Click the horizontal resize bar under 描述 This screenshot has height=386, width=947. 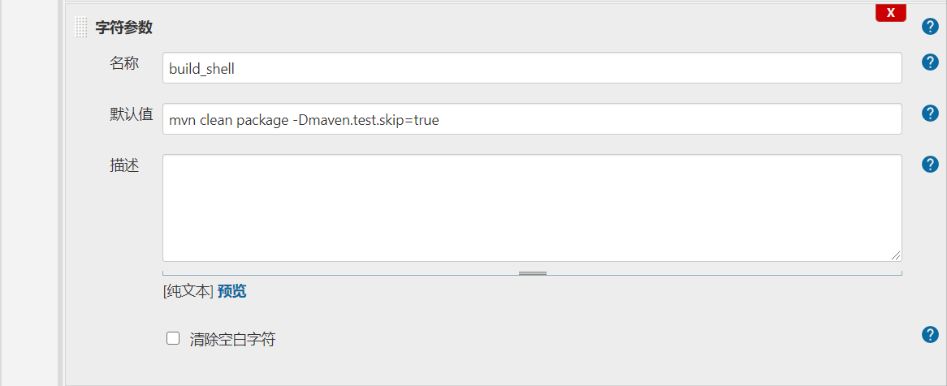tap(532, 273)
